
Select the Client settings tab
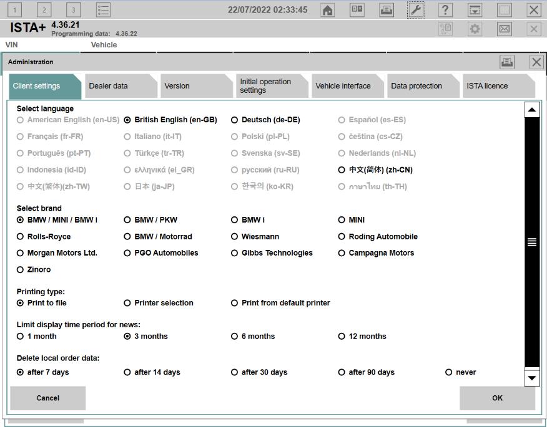(45, 85)
